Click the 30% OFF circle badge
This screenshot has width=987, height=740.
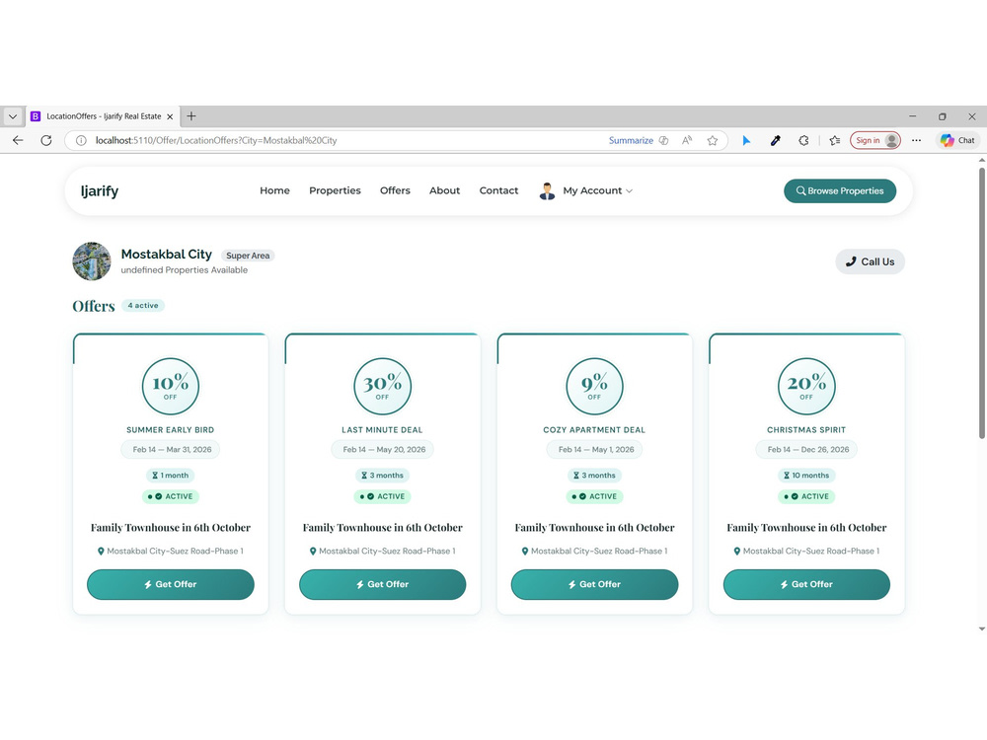(383, 386)
